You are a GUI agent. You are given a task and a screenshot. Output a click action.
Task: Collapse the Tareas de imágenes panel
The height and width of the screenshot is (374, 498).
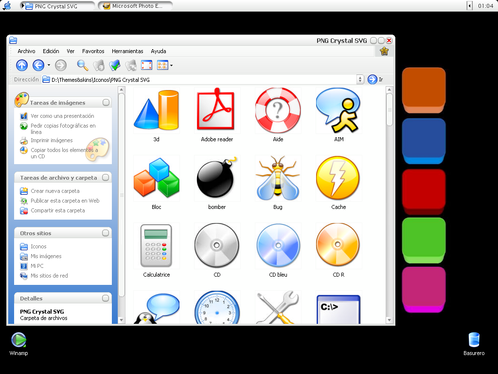[x=106, y=102]
